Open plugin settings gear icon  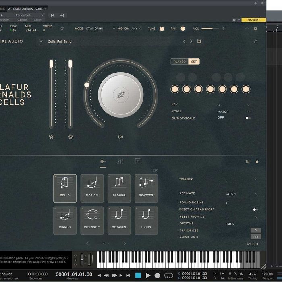255,29
